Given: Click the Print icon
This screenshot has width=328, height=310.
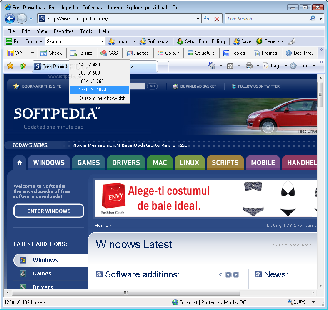Looking at the screenshot, I should click(249, 66).
